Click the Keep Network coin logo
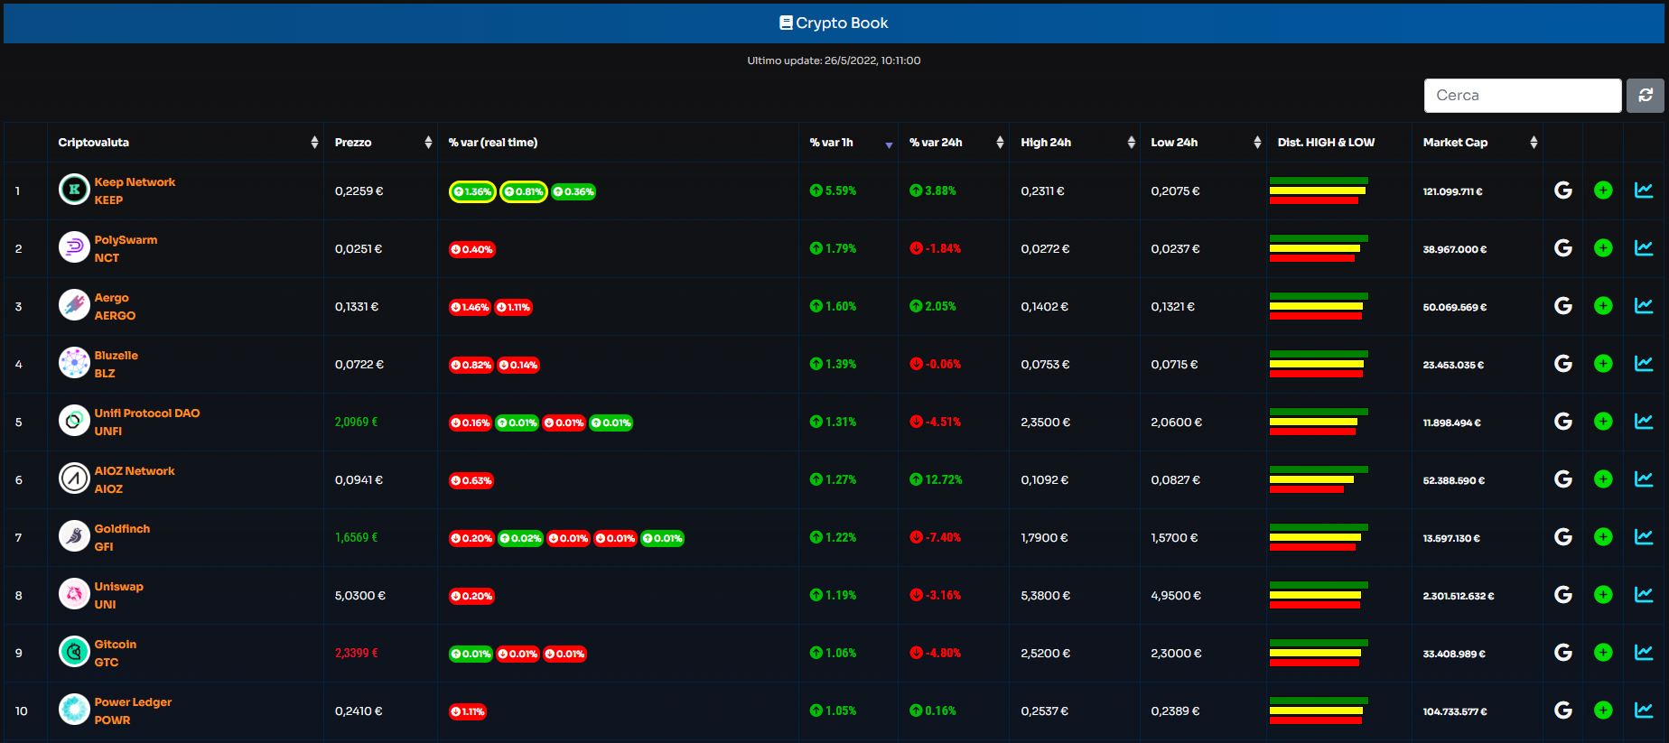Viewport: 1669px width, 743px height. pos(74,190)
